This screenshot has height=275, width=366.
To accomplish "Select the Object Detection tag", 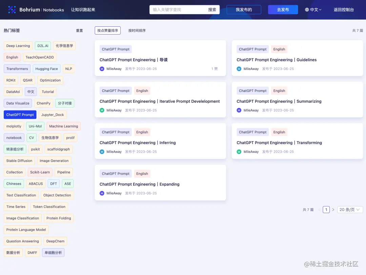I will 57,195.
